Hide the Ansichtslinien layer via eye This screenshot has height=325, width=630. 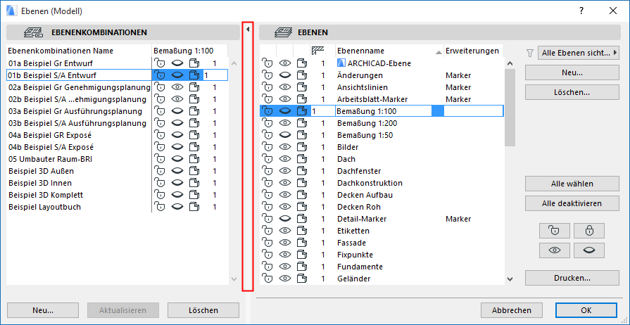coord(284,87)
